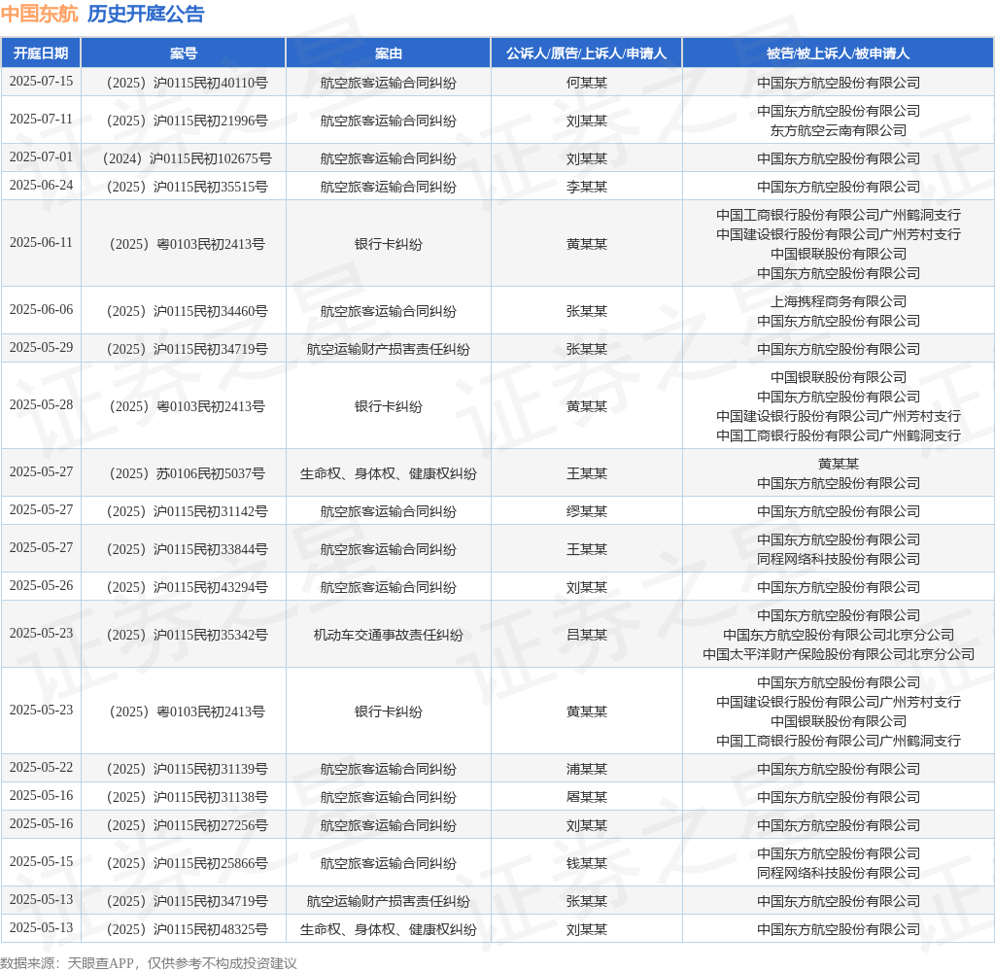Click the 数据来源 天眼查APP footer note

[x=149, y=963]
